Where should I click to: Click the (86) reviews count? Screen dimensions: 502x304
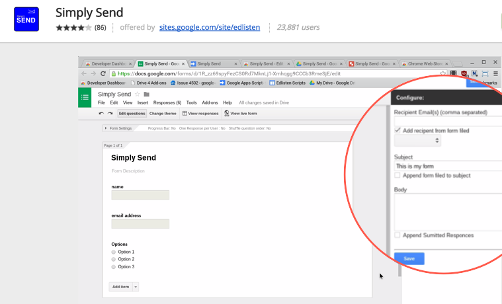tap(101, 28)
